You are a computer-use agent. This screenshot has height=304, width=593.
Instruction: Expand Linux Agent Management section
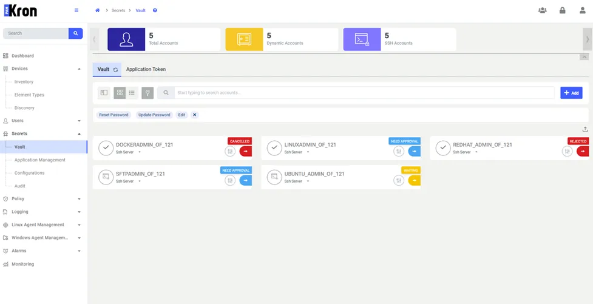(79, 225)
